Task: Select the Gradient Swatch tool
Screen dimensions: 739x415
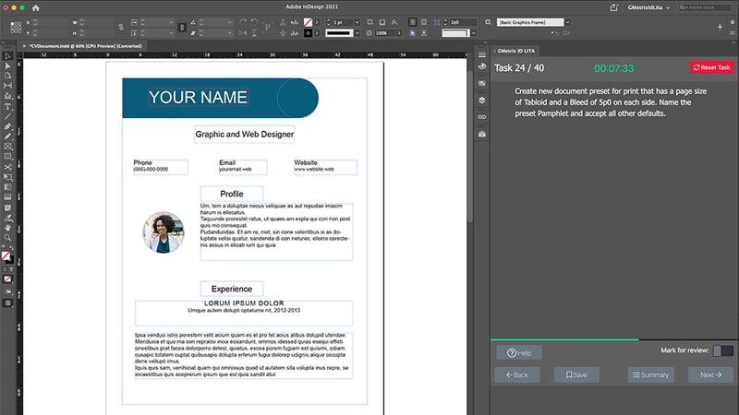Action: pyautogui.click(x=7, y=187)
